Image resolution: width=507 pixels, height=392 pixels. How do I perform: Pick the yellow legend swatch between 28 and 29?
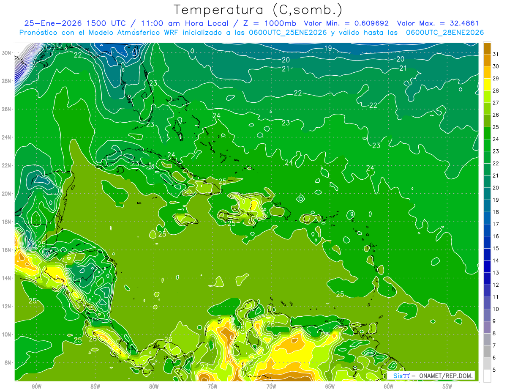coord(487,85)
